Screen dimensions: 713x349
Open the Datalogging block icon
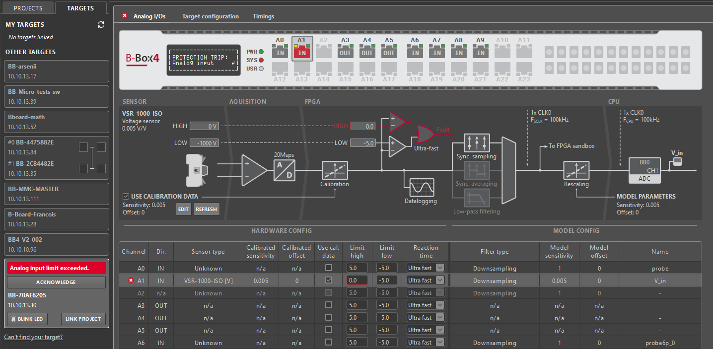click(421, 187)
